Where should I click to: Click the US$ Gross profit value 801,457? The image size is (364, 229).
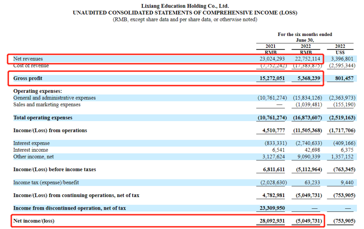point(344,78)
